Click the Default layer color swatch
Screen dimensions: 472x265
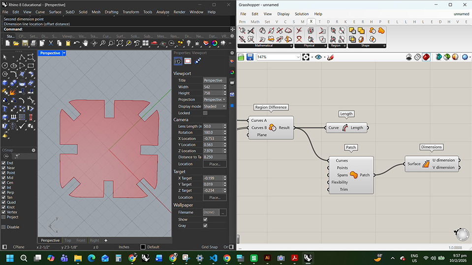click(143, 247)
